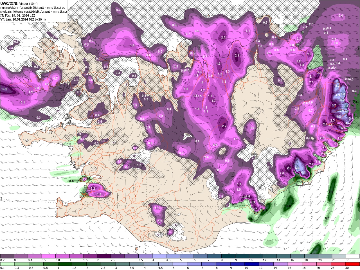Image resolution: width=360 pixels, height=270 pixels.
Task: Pick the green lower swatch between 0.5 and 0.8
Action: tap(36, 264)
